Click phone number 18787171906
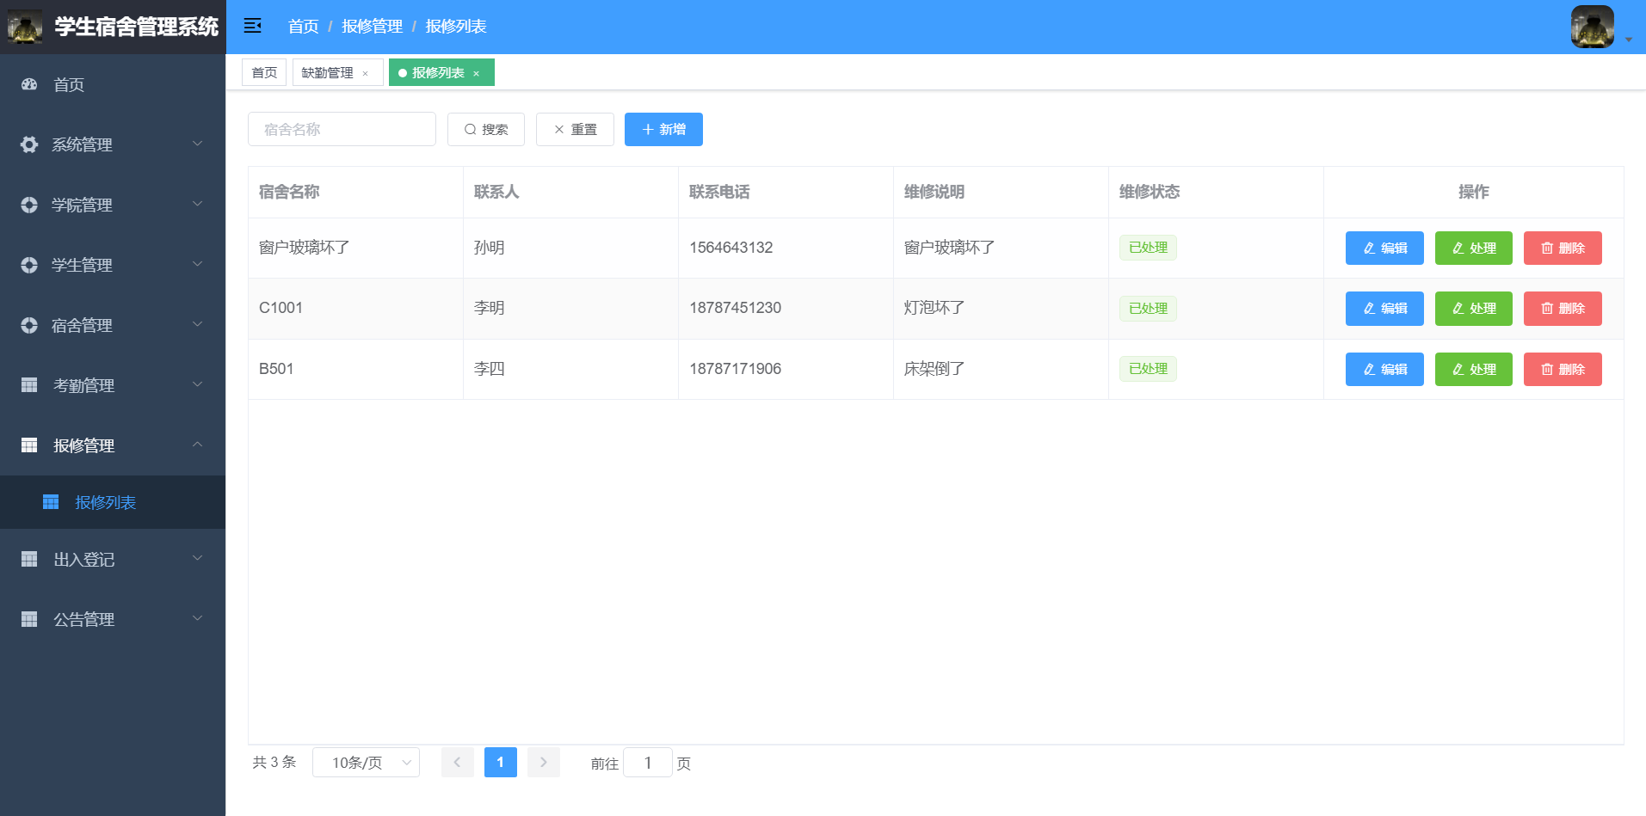The image size is (1646, 816). (735, 369)
